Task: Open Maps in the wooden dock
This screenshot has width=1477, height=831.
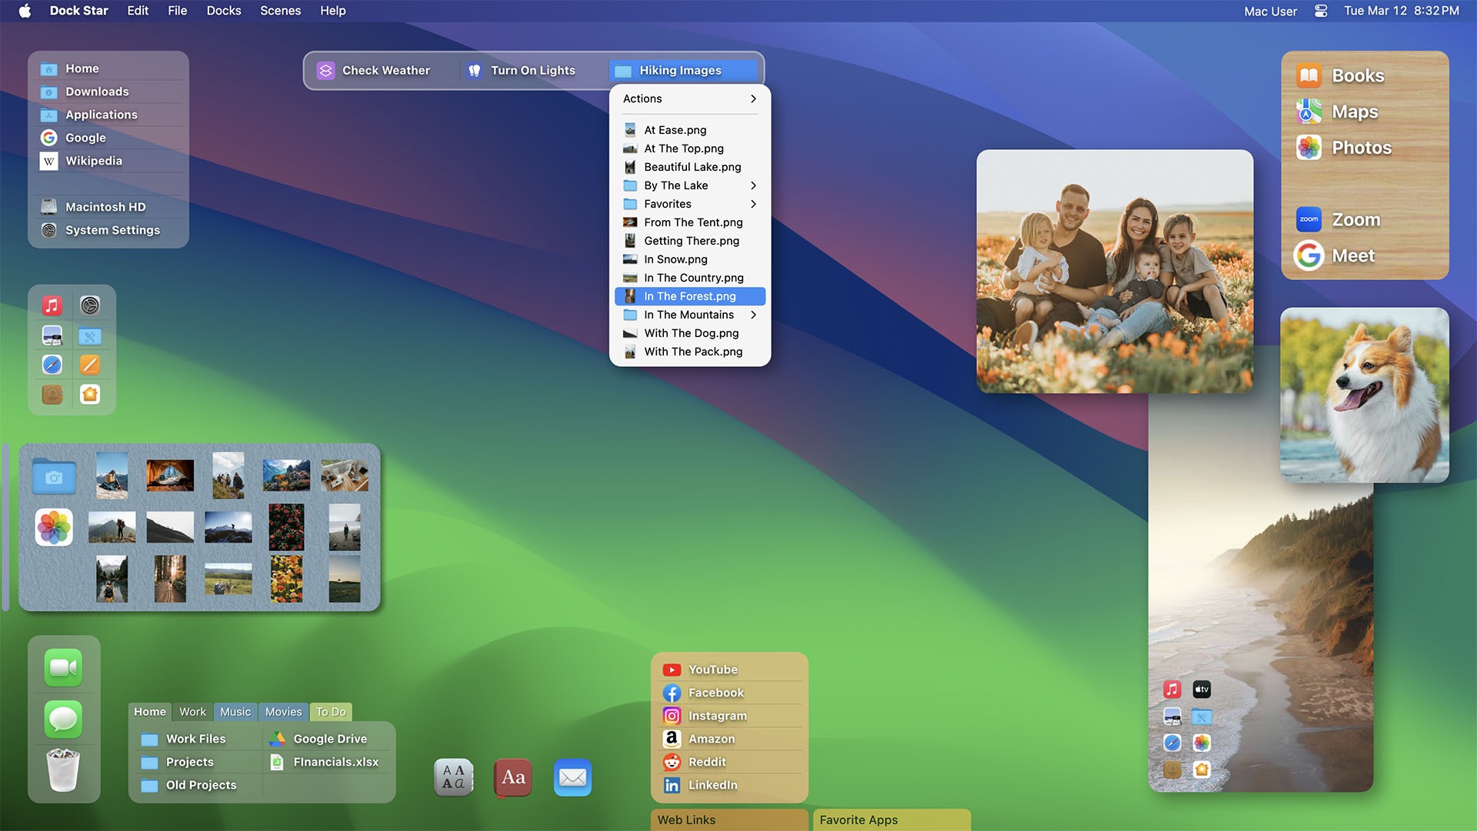Action: coord(1337,112)
